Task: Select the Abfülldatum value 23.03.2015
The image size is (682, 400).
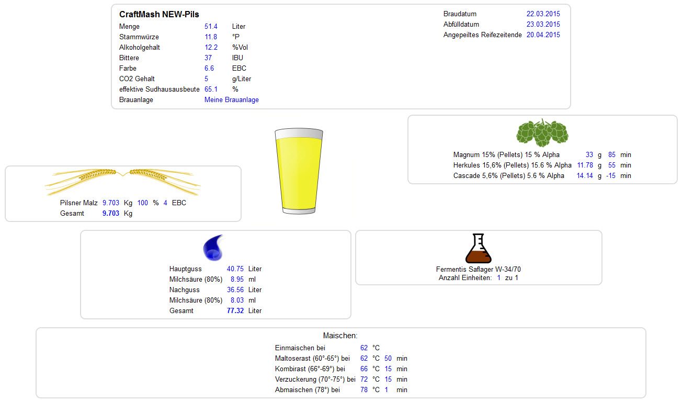Action: point(543,25)
